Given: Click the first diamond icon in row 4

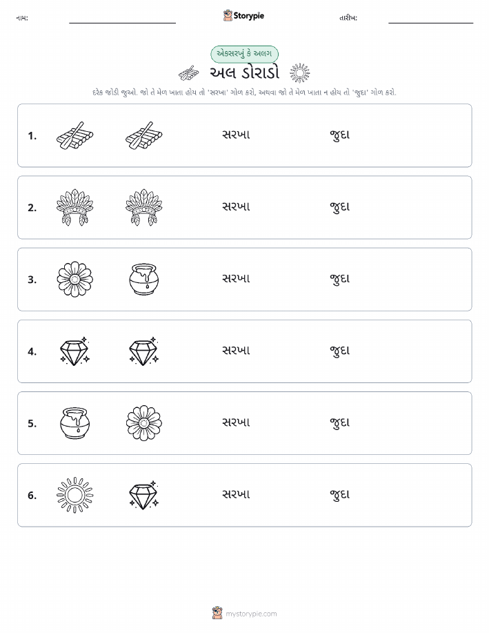Looking at the screenshot, I should coord(74,351).
